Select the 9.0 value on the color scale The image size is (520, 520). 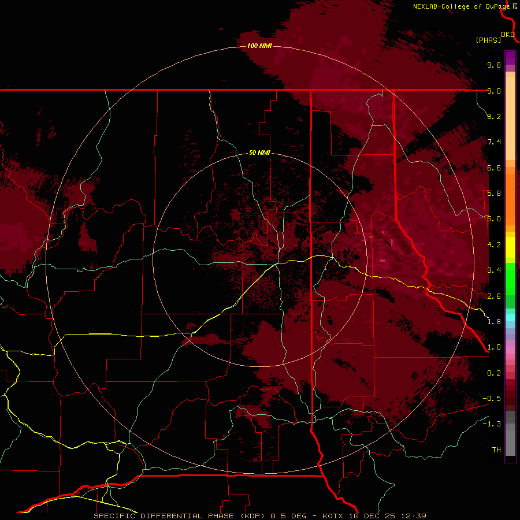[x=494, y=91]
